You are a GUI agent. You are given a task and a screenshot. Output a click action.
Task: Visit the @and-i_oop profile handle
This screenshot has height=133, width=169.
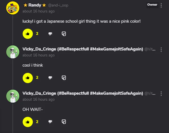[58, 5]
